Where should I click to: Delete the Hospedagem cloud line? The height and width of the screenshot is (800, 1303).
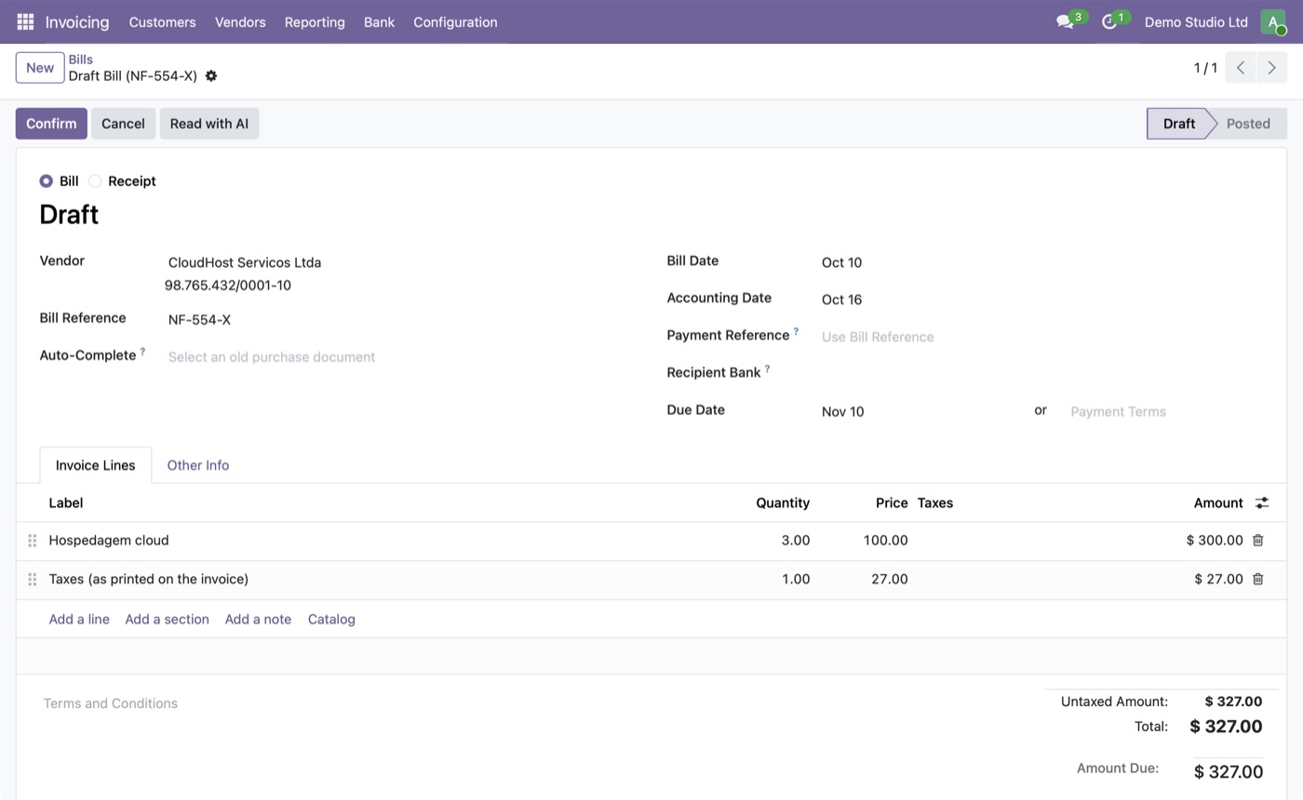click(x=1257, y=540)
